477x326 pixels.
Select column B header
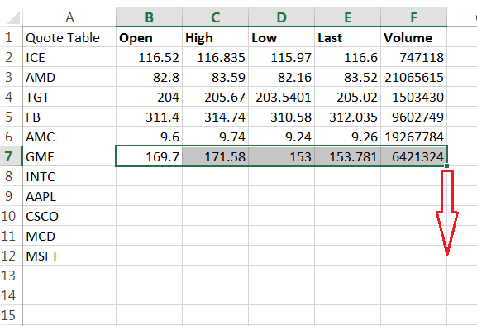point(149,17)
